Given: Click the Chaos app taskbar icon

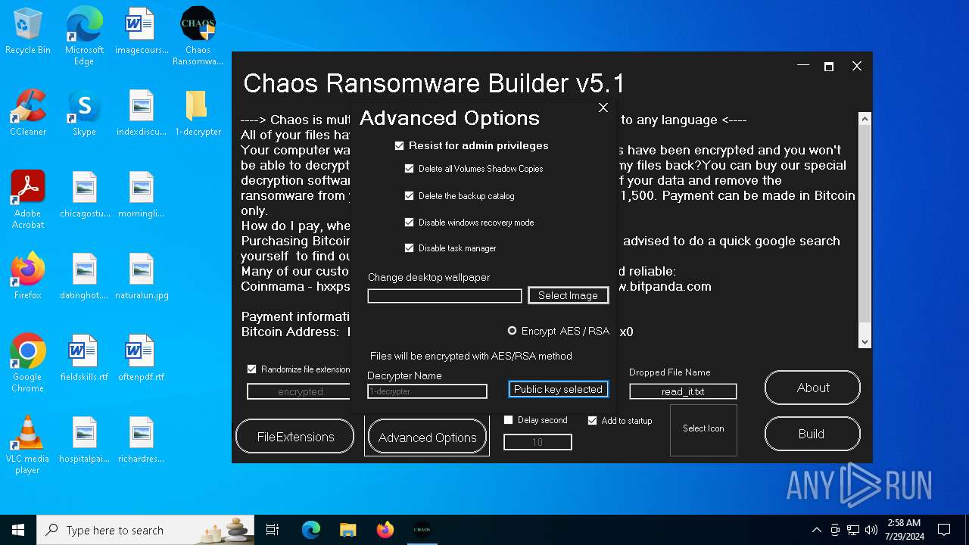Looking at the screenshot, I should click(x=422, y=530).
